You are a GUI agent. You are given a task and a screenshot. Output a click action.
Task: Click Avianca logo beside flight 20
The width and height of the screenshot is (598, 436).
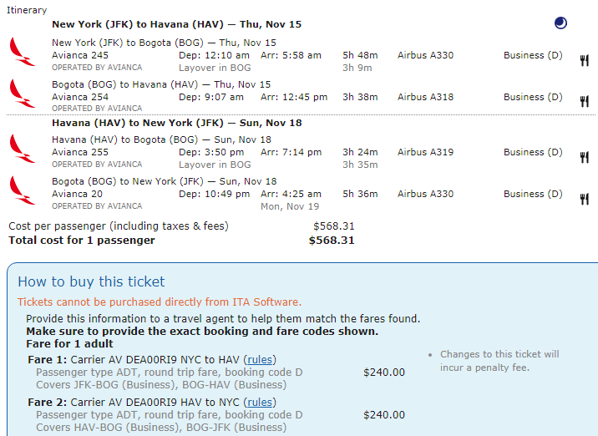coord(22,190)
